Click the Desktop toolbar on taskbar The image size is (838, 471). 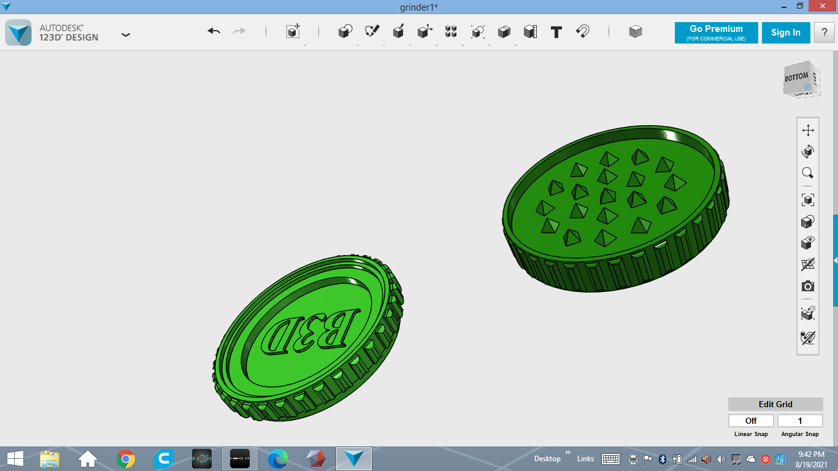coord(547,459)
